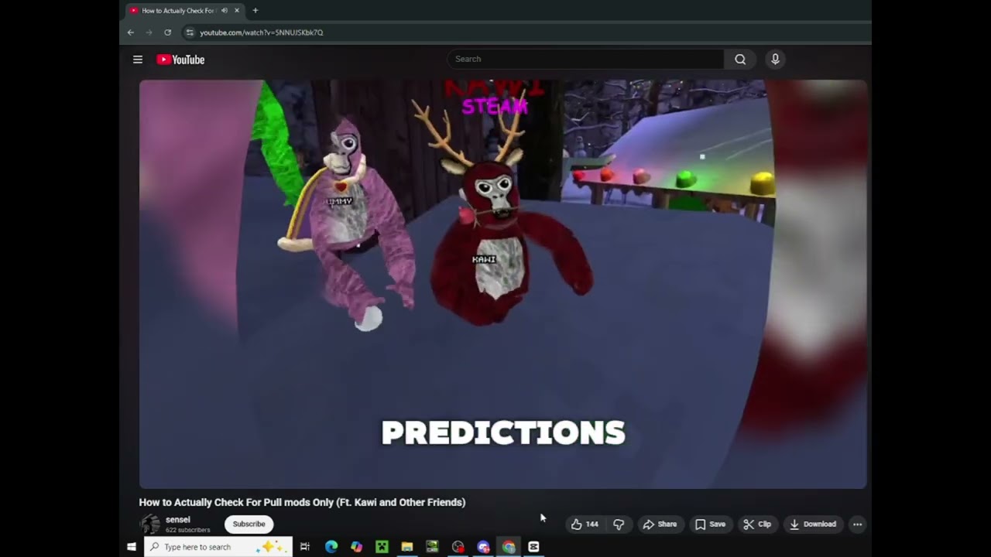
Task: Create a clip with the Clip button
Action: [757, 525]
